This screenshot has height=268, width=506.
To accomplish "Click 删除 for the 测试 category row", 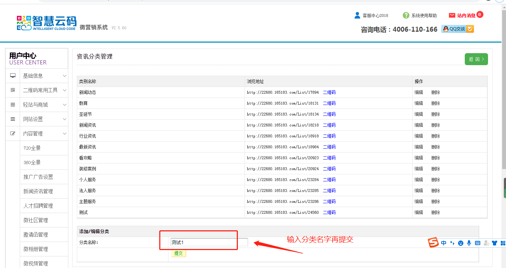I will 436,213.
